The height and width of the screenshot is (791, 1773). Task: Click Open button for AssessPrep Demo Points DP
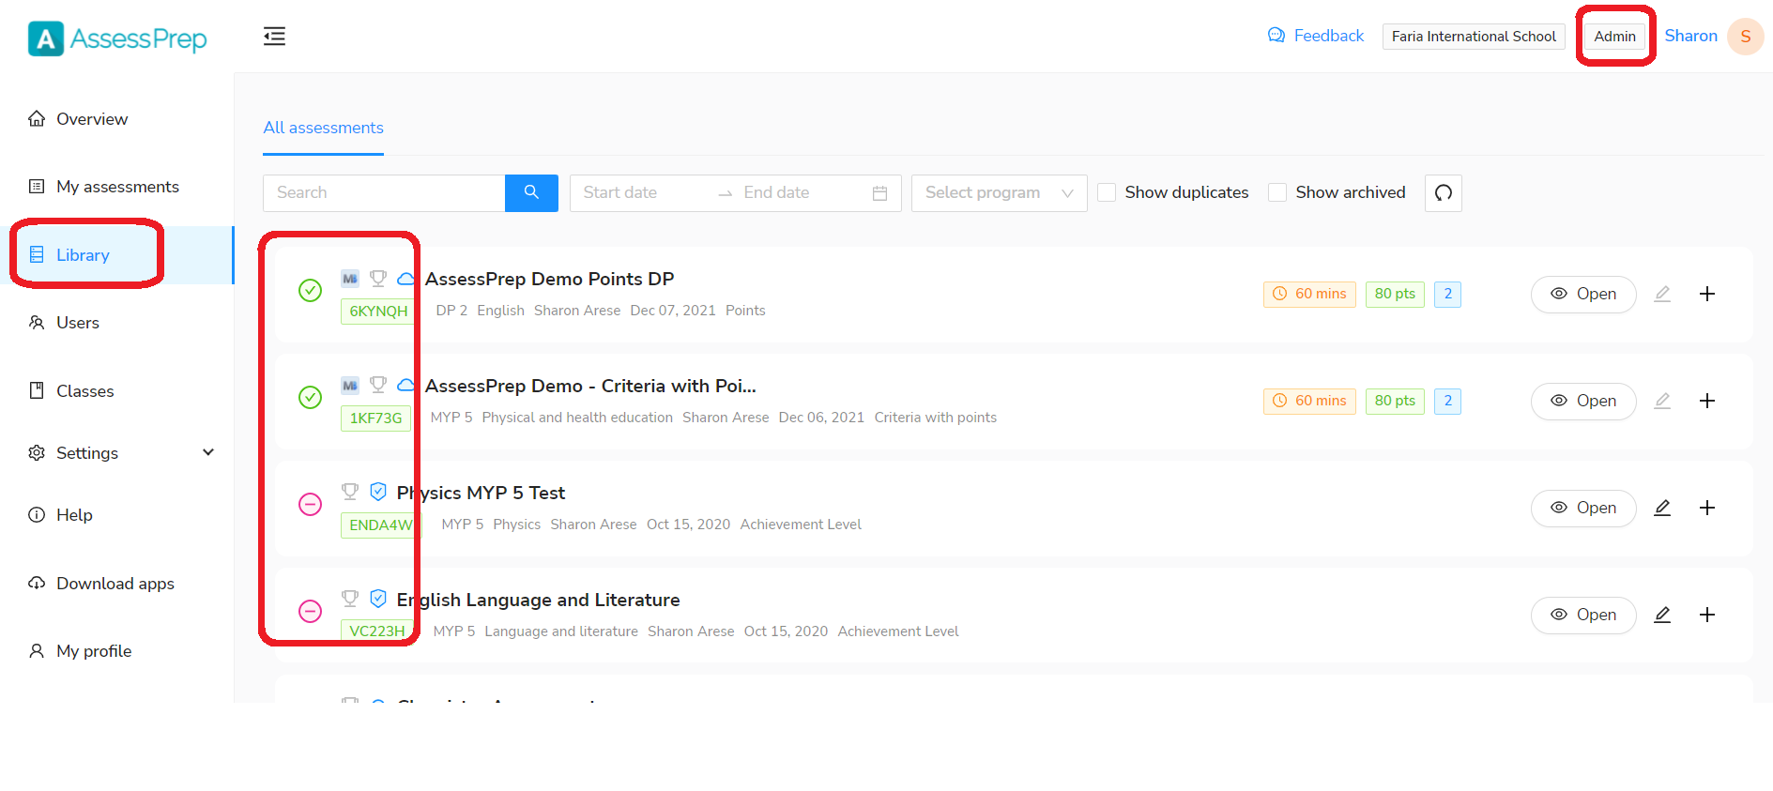pos(1583,295)
